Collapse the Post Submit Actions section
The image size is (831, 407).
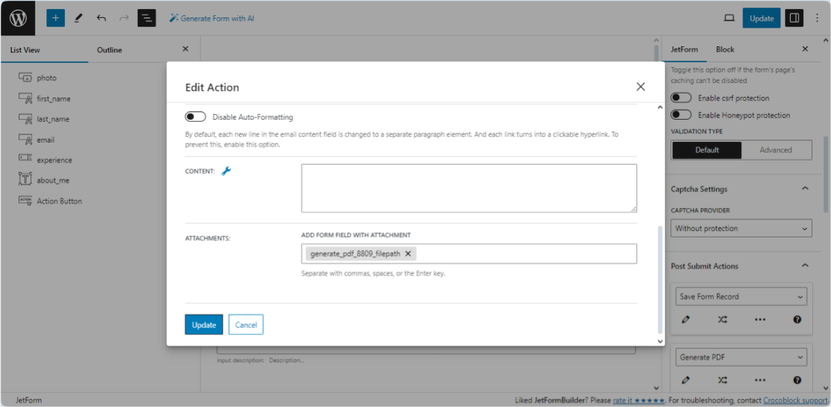pos(805,265)
